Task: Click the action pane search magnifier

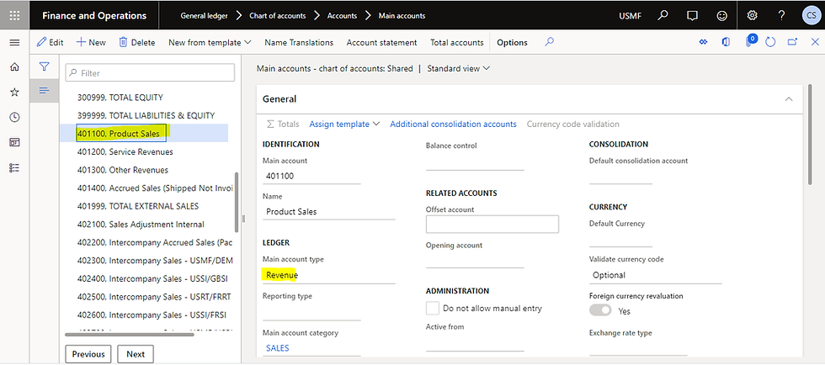Action: (549, 42)
